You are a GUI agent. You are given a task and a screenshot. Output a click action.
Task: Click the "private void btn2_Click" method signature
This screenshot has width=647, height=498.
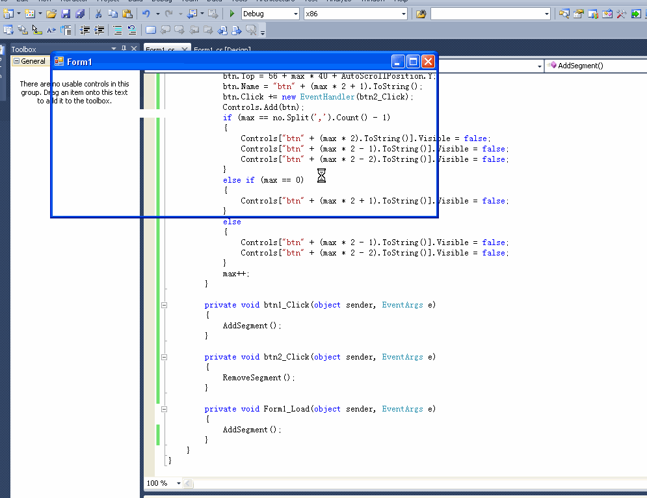coord(320,357)
